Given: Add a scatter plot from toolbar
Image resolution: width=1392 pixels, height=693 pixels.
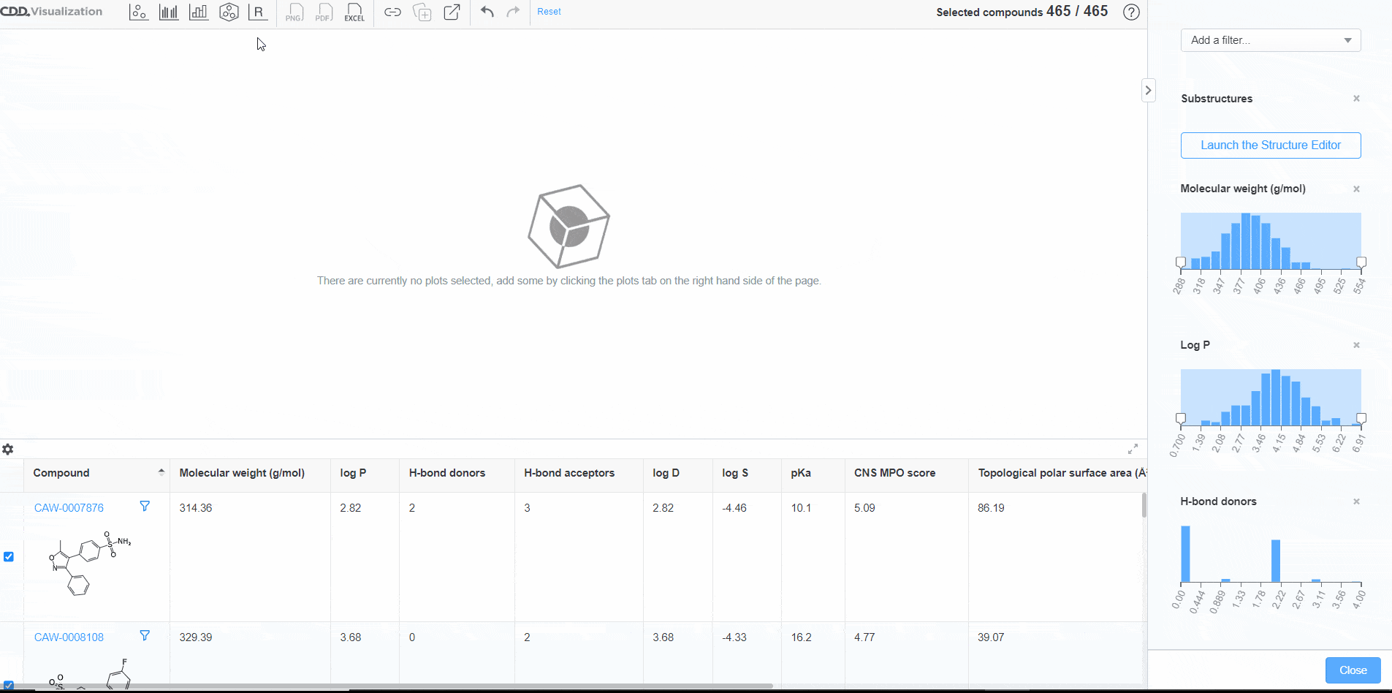Looking at the screenshot, I should pyautogui.click(x=139, y=12).
